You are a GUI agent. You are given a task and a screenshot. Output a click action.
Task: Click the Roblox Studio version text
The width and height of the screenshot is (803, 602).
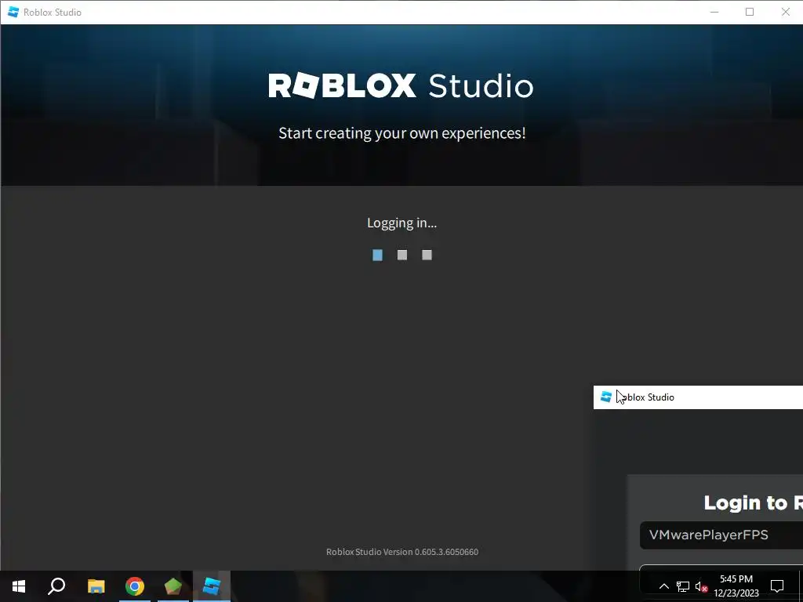[x=402, y=552]
